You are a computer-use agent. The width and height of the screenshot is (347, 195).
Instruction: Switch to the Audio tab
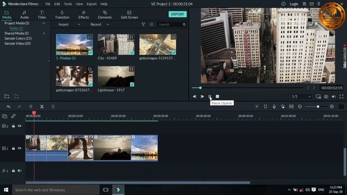pyautogui.click(x=24, y=15)
